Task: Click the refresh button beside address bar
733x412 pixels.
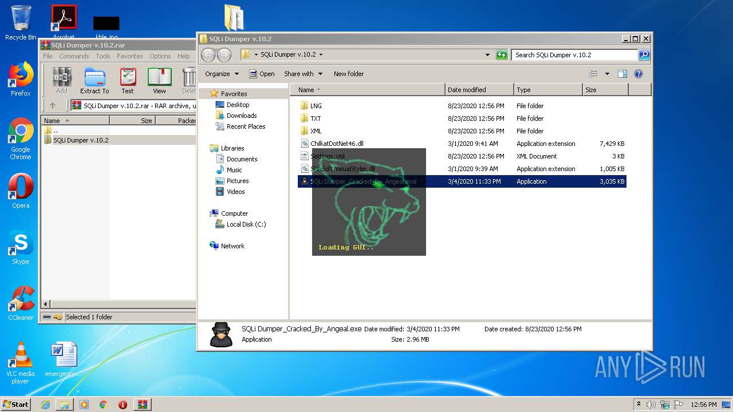Action: pos(502,55)
